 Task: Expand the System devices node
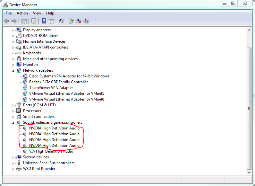(x=13, y=157)
